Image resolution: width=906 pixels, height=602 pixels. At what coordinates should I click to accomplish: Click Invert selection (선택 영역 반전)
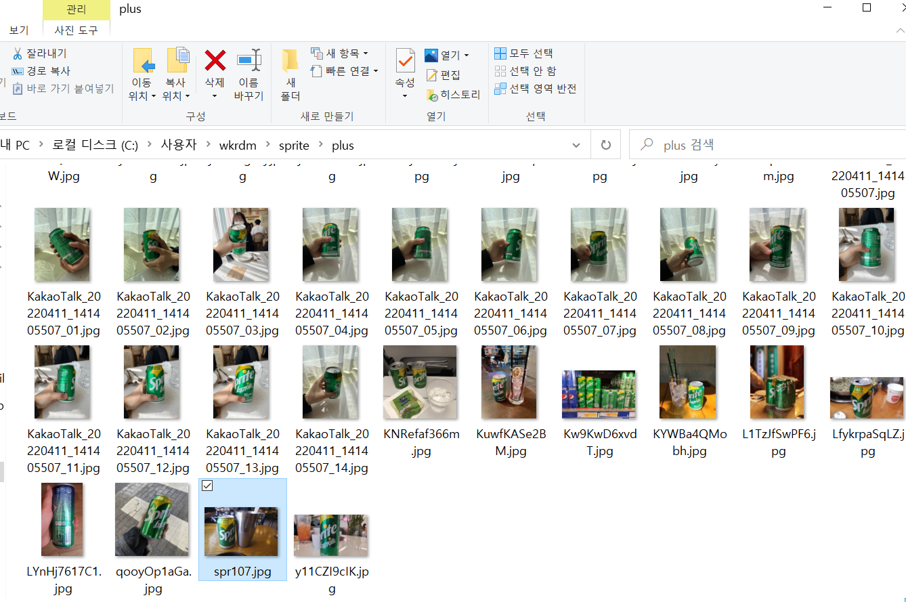click(x=535, y=89)
